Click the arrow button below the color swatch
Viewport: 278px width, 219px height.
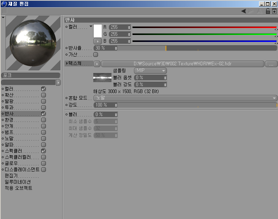(x=98, y=41)
